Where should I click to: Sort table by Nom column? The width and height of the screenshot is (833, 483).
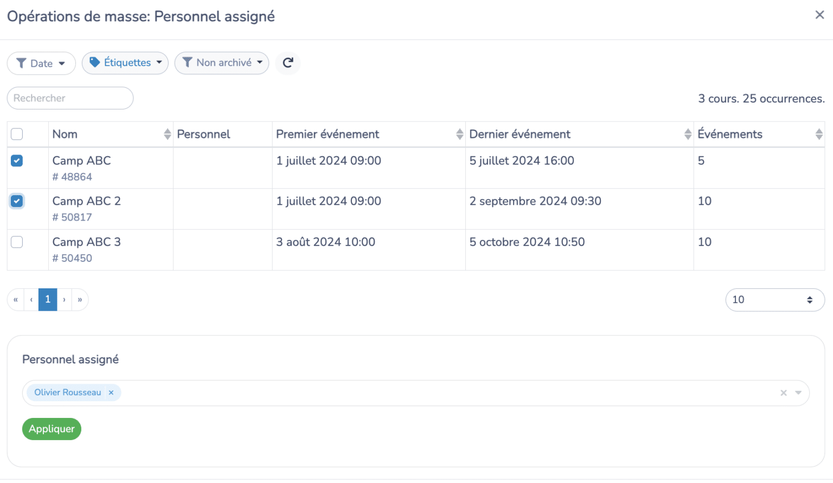(x=167, y=134)
